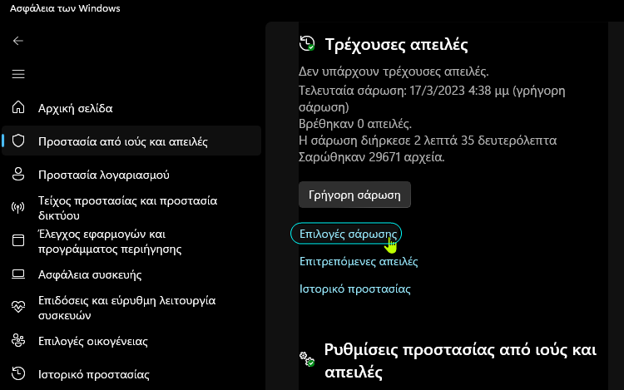
Task: Click the Ρυθμίσεις προστασίας από ιούς heading
Action: point(460,361)
